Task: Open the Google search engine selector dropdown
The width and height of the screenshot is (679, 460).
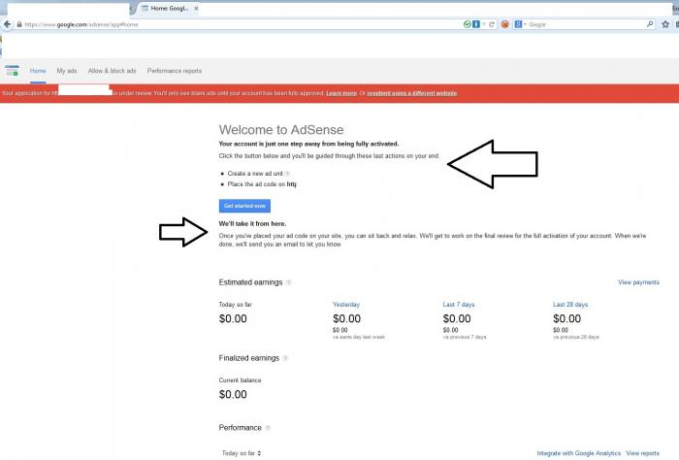Action: point(520,24)
